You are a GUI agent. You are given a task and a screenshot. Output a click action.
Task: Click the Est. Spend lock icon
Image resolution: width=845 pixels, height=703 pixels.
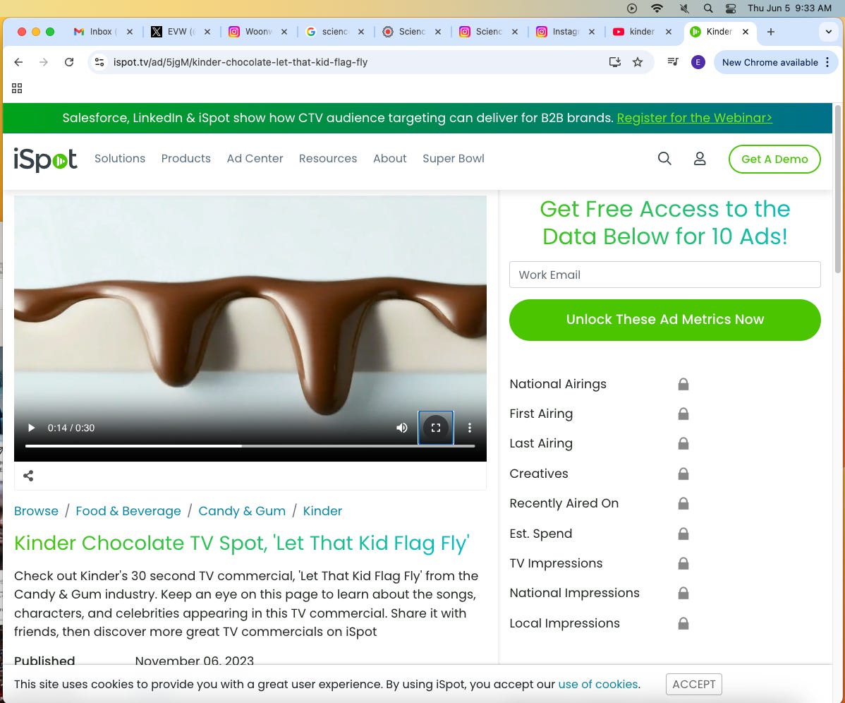(x=683, y=533)
